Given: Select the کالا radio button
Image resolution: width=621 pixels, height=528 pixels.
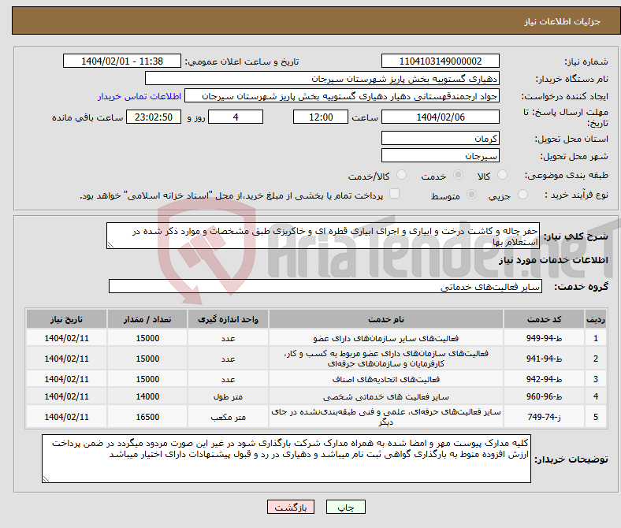Looking at the screenshot, I should coord(502,175).
